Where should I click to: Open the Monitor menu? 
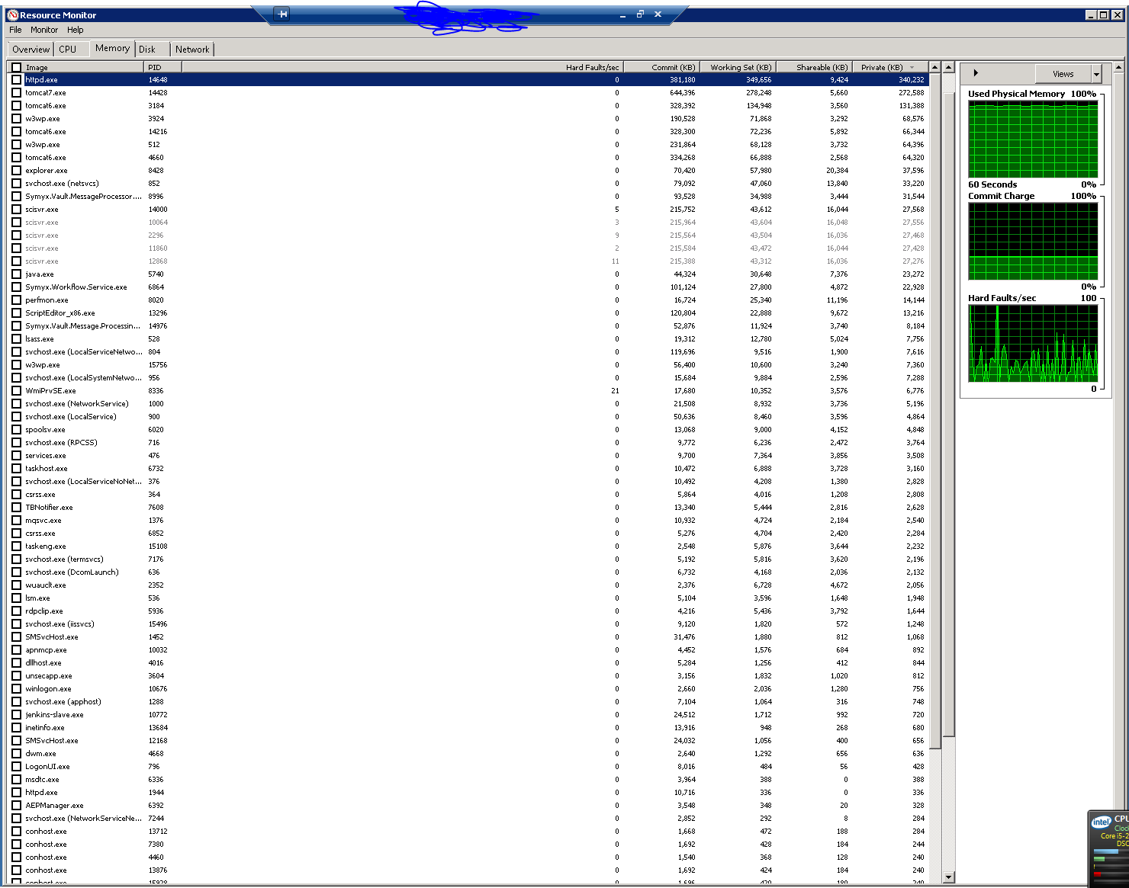click(44, 30)
